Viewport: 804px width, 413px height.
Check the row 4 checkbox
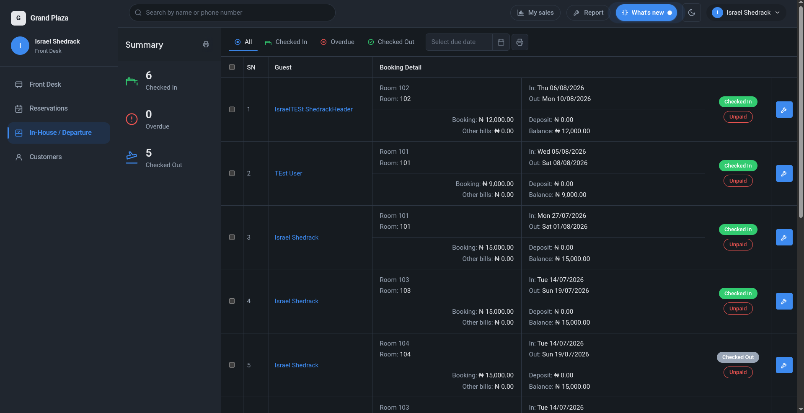tap(232, 301)
